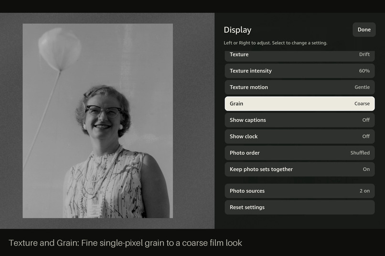
Task: Select the Texture setting row
Action: click(x=299, y=56)
